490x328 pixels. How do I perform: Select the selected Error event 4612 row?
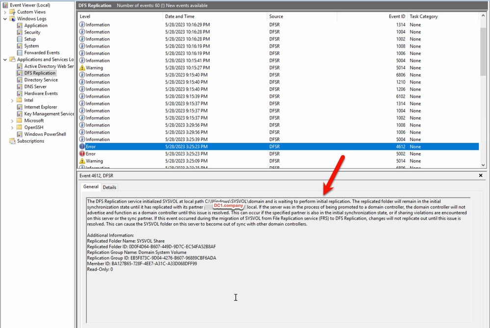[x=279, y=147]
